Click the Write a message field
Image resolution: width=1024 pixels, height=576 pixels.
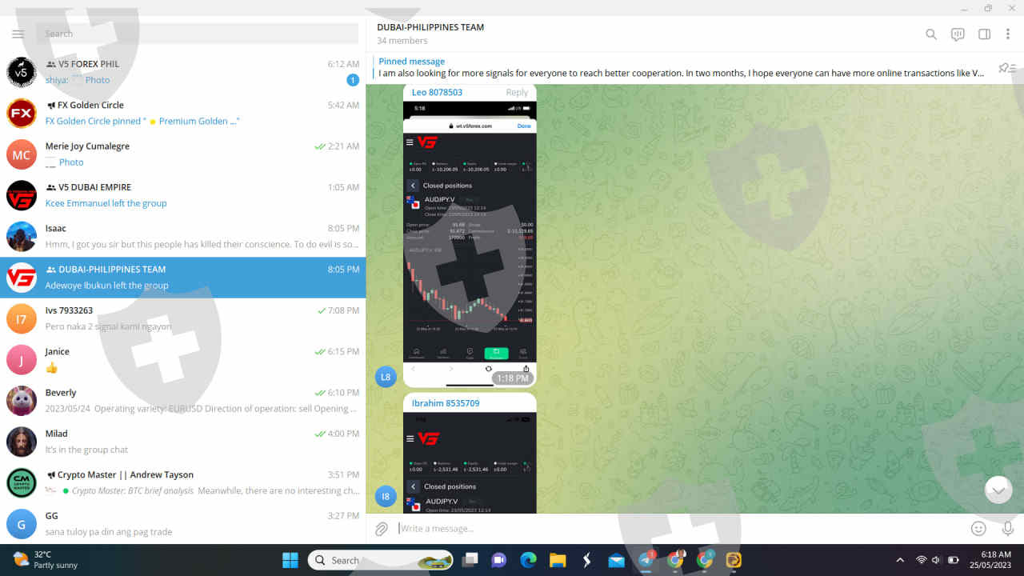click(x=680, y=529)
